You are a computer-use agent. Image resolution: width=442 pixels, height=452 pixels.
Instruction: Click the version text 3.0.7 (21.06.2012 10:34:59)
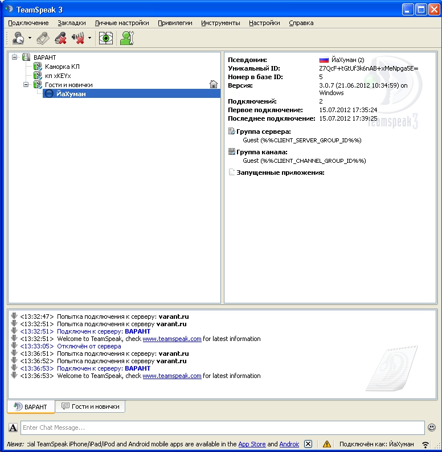[x=359, y=85]
